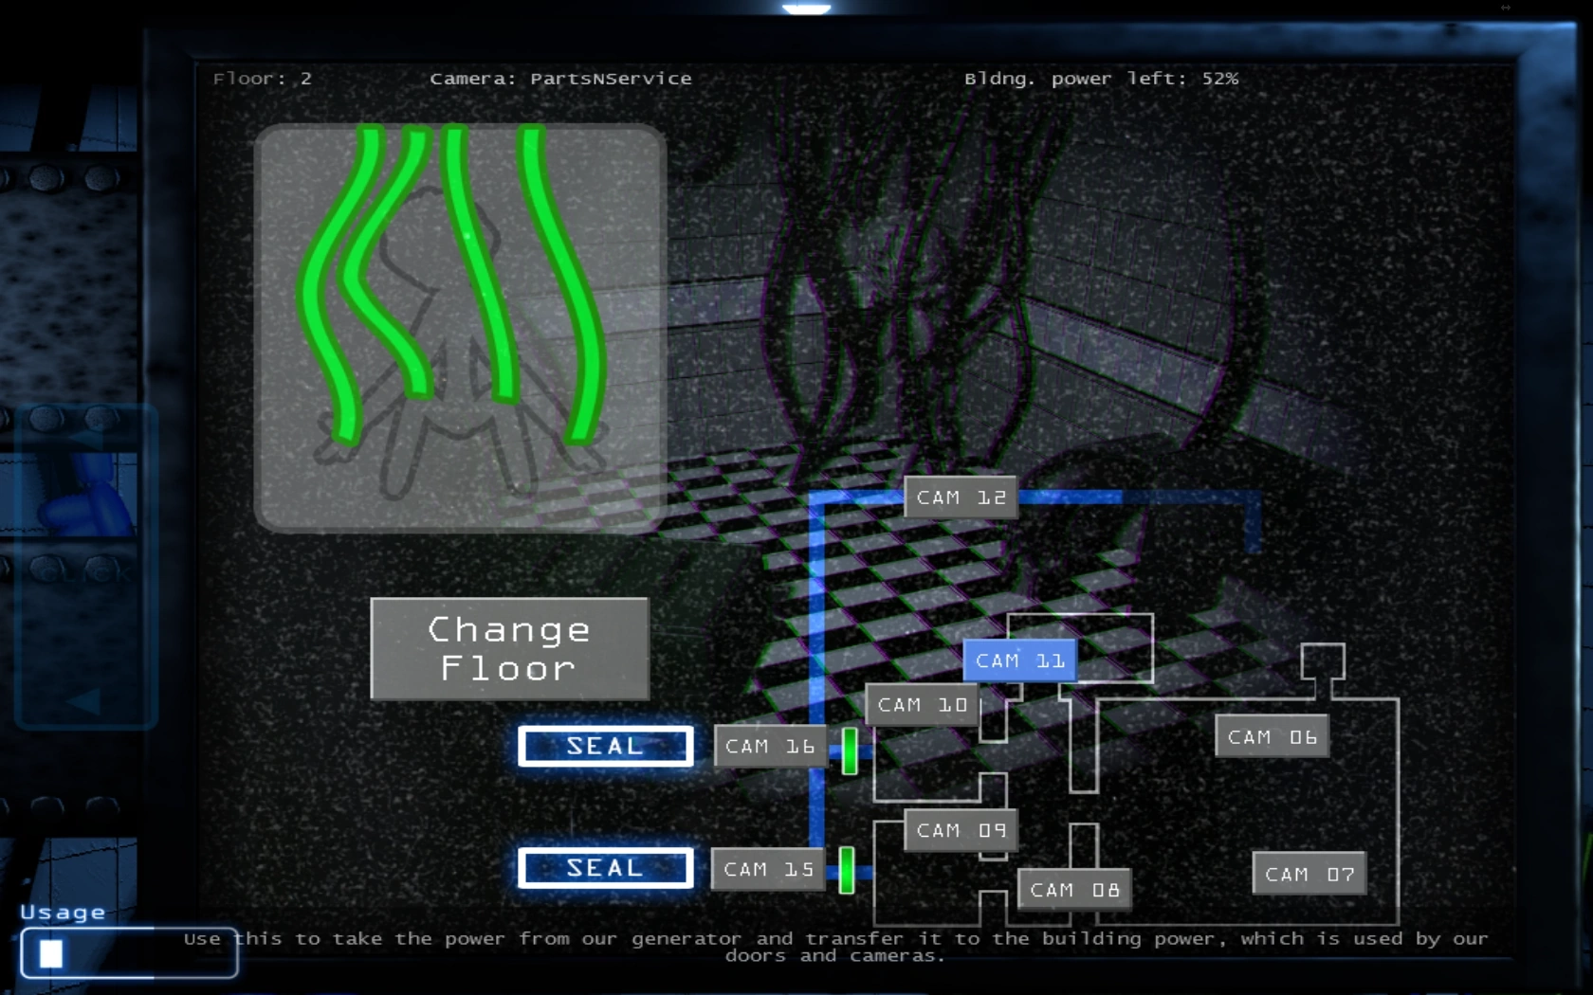Click the green tentacles generator panel
Image resolution: width=1593 pixels, height=995 pixels.
point(460,327)
